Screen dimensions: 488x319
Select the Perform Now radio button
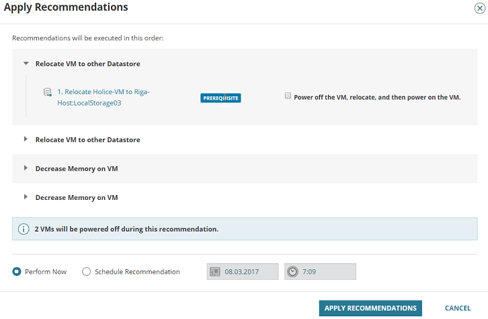click(x=17, y=272)
